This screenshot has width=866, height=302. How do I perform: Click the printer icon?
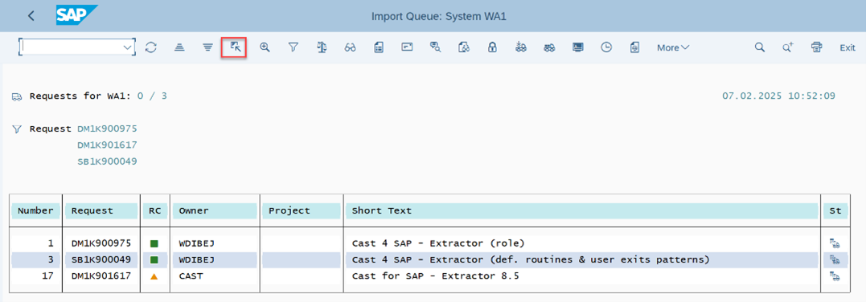pos(817,47)
